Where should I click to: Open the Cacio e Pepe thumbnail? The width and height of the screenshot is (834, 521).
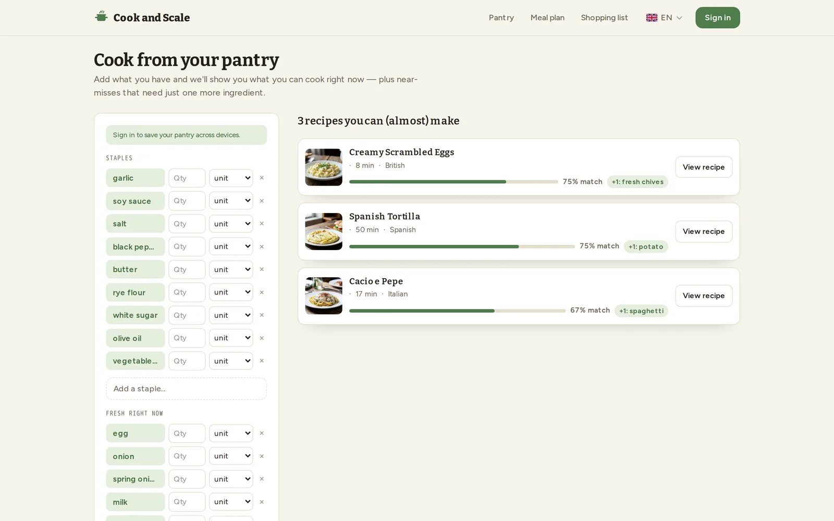[x=324, y=296]
